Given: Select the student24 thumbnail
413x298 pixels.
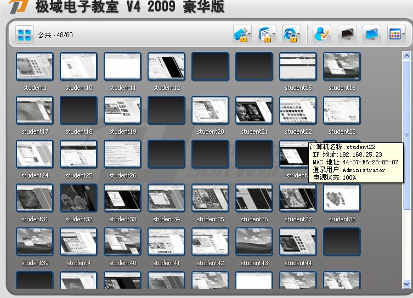Looking at the screenshot, I should point(35,154).
